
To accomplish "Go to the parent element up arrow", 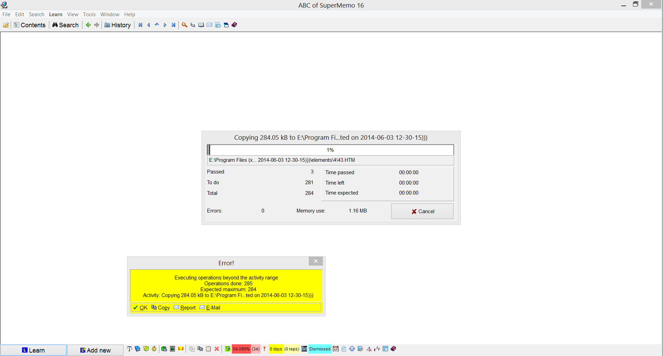I will pyautogui.click(x=157, y=25).
